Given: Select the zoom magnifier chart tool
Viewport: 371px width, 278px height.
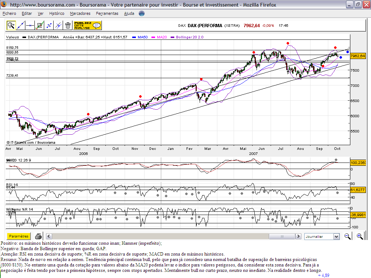Looking at the screenshot, I should [x=11, y=25].
